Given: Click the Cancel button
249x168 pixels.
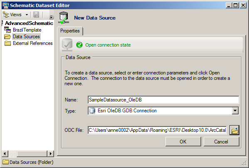Looking at the screenshot, I should click(x=221, y=141).
